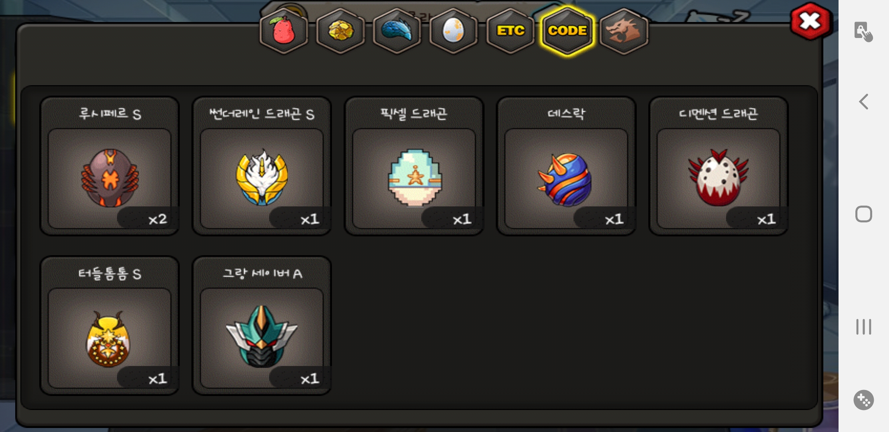The image size is (889, 432).
Task: Open the blue dragon scale tab
Action: (397, 31)
